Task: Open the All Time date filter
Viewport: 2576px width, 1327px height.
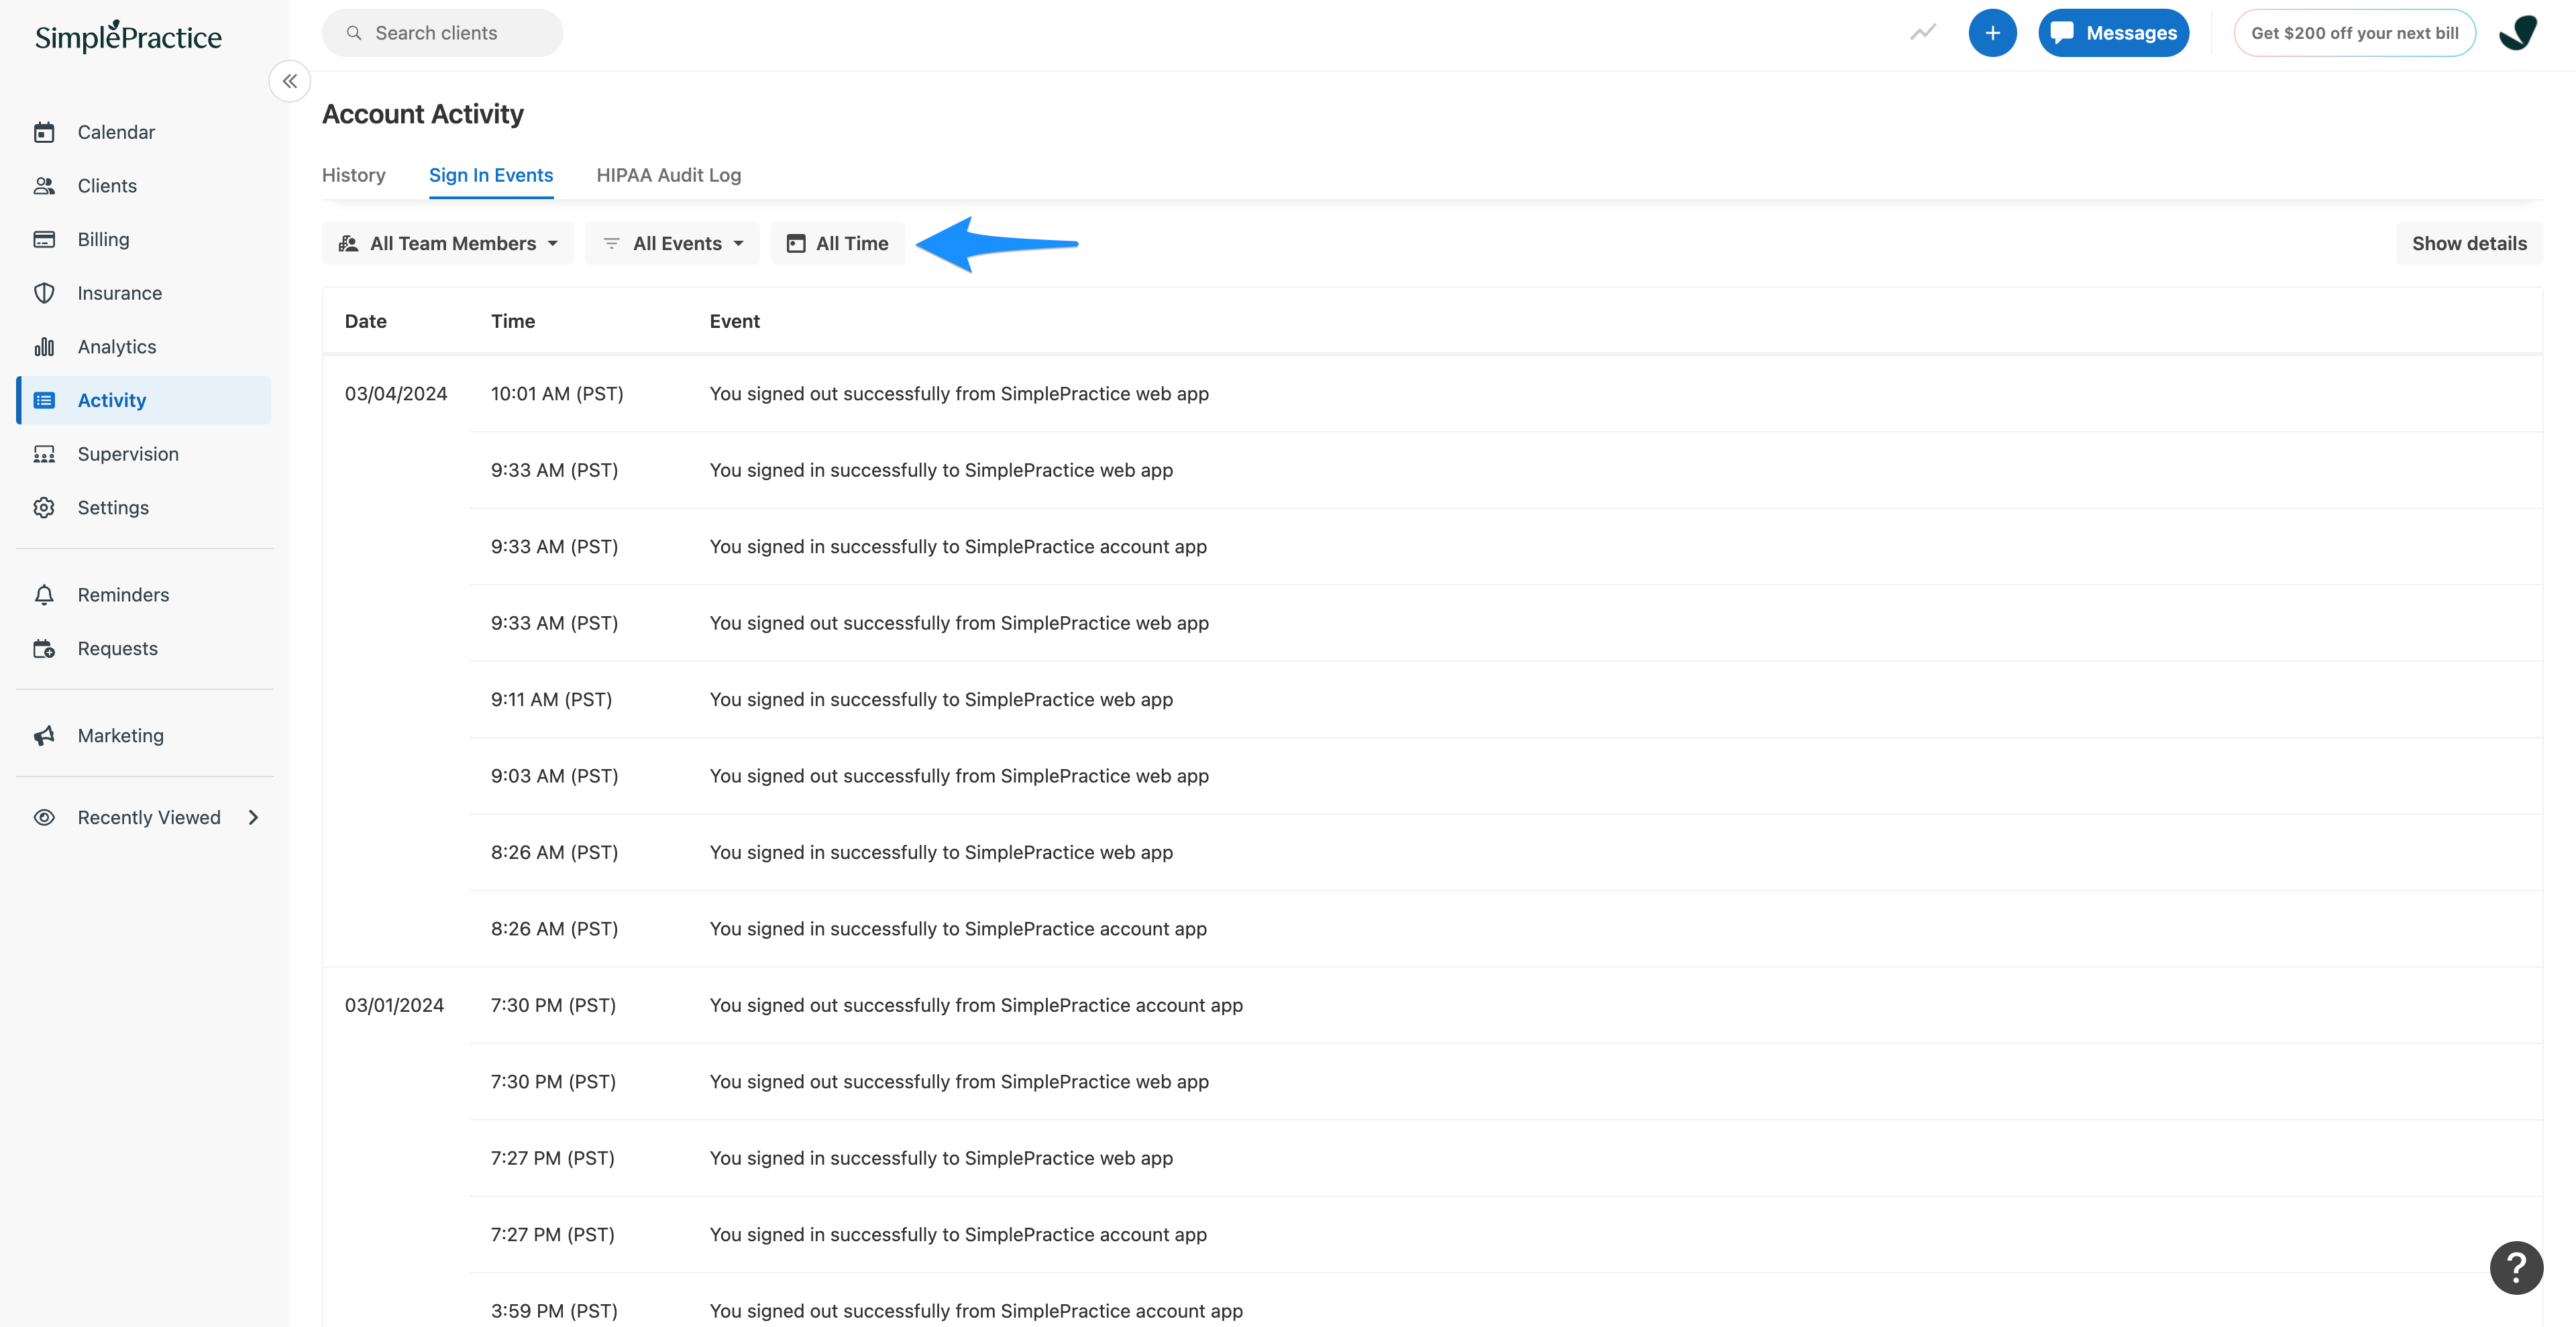Action: click(838, 244)
